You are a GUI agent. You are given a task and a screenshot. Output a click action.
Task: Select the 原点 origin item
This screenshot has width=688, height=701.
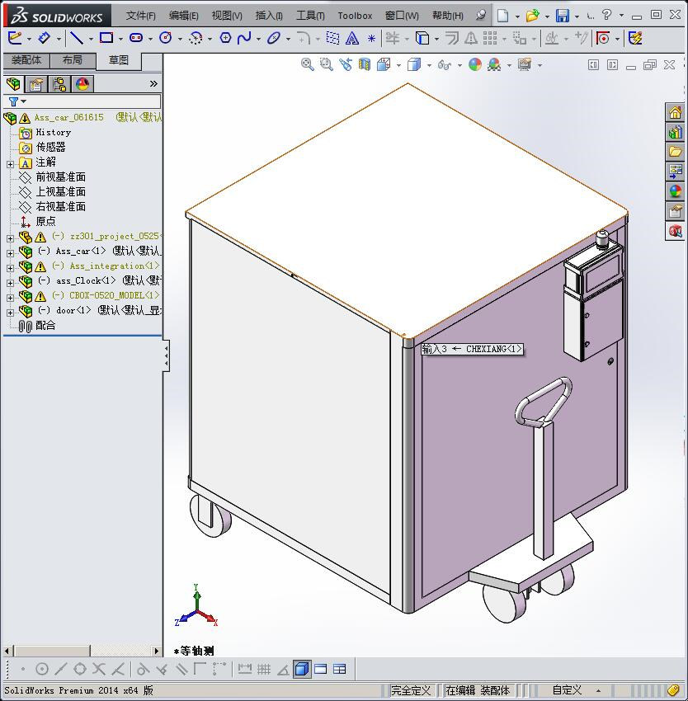(x=45, y=221)
